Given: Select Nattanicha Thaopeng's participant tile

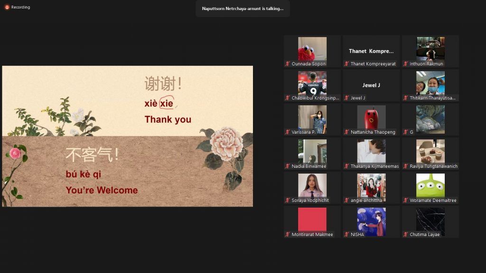Looking at the screenshot, I should 371,117.
